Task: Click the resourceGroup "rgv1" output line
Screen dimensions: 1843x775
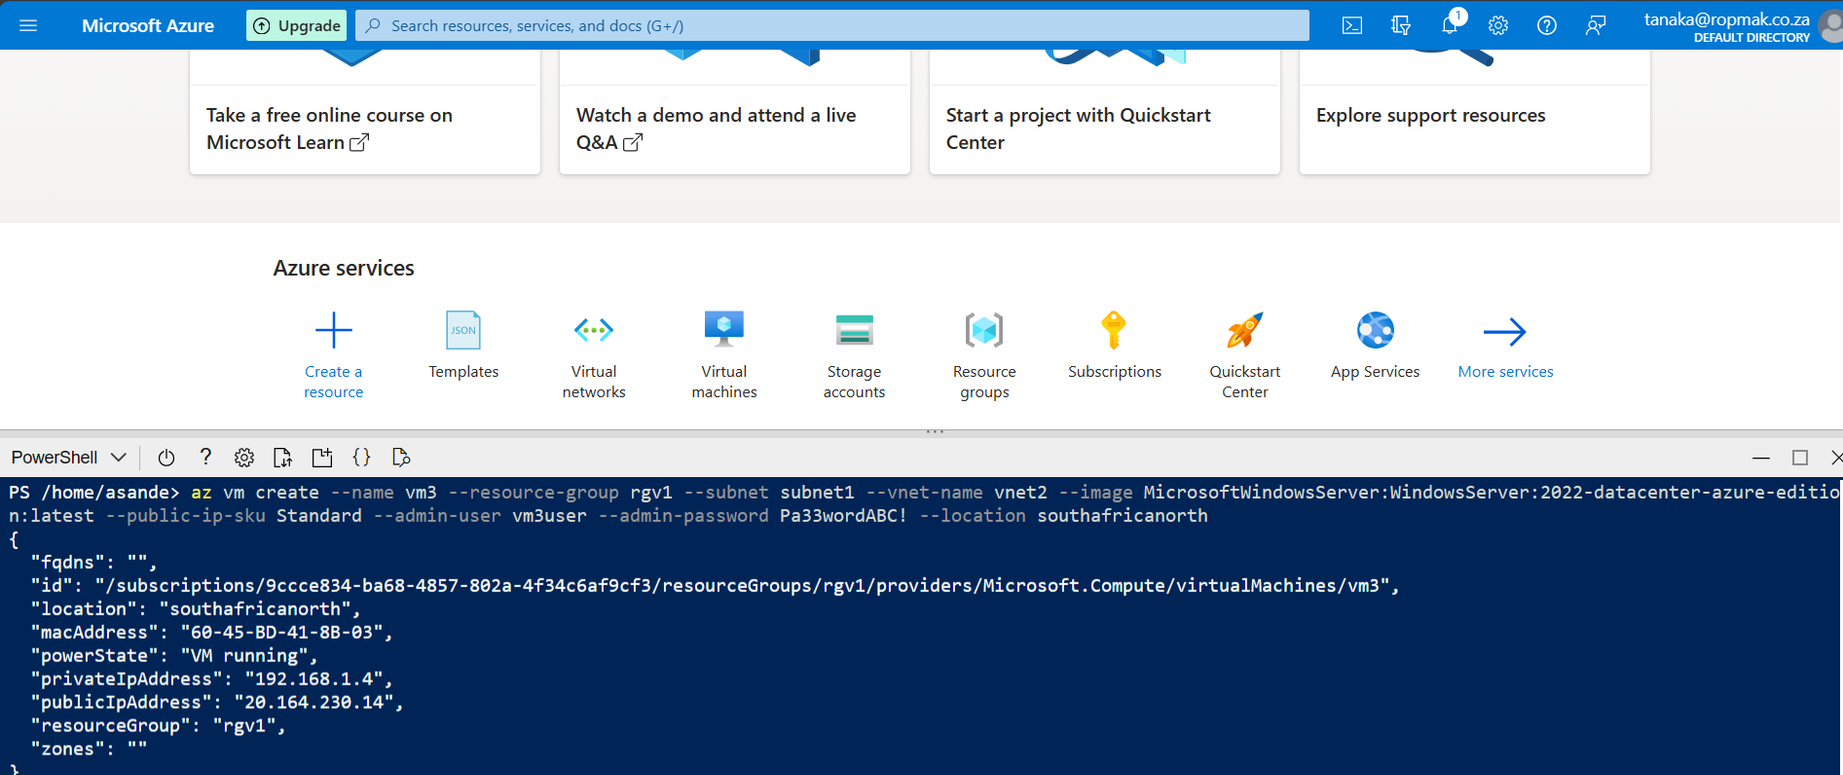Action: coord(158,725)
